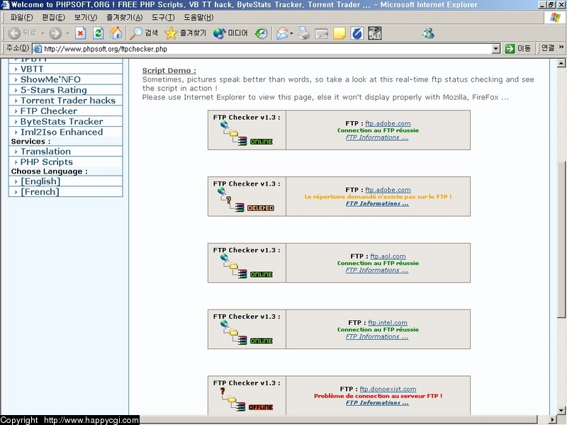Viewport: 567px width, 425px height.
Task: Click the horizontal scrollbar right arrow
Action: coord(553,419)
